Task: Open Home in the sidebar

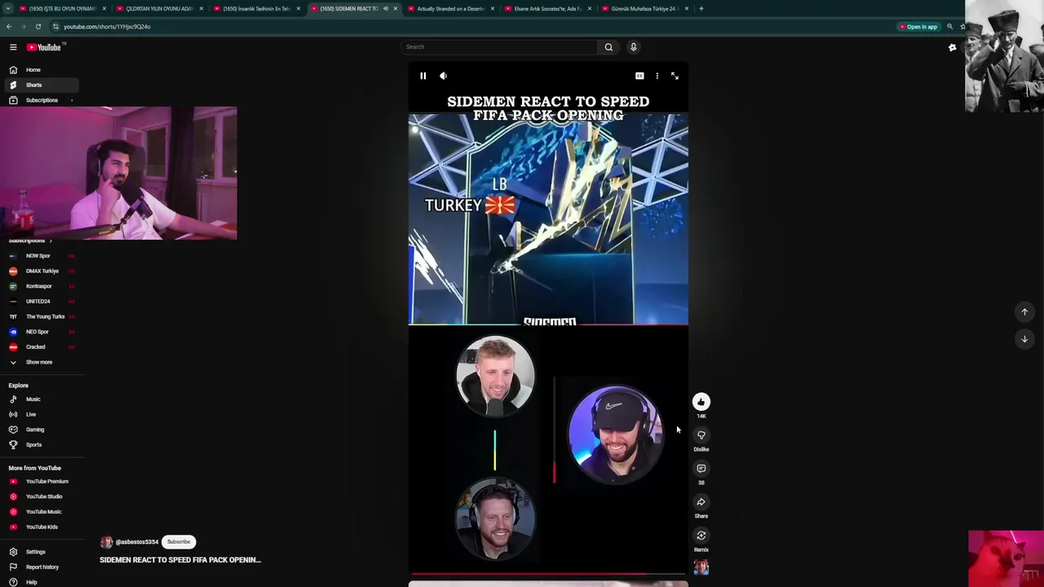Action: pos(41,70)
